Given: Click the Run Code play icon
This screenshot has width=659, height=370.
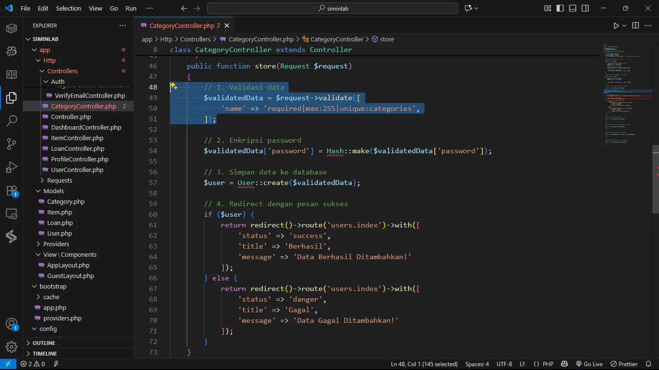Looking at the screenshot, I should pos(616,26).
